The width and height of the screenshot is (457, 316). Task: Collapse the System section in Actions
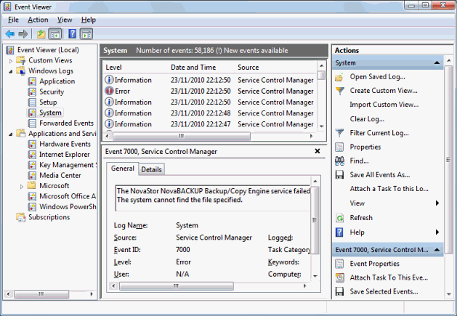tap(437, 63)
